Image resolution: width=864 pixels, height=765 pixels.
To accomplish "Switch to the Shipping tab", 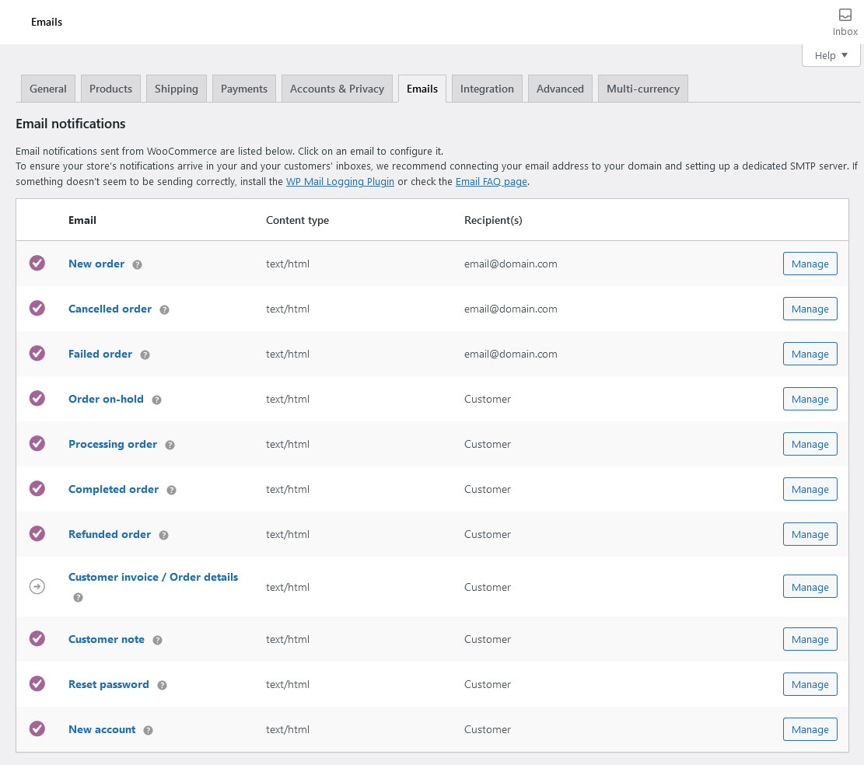I will point(177,89).
